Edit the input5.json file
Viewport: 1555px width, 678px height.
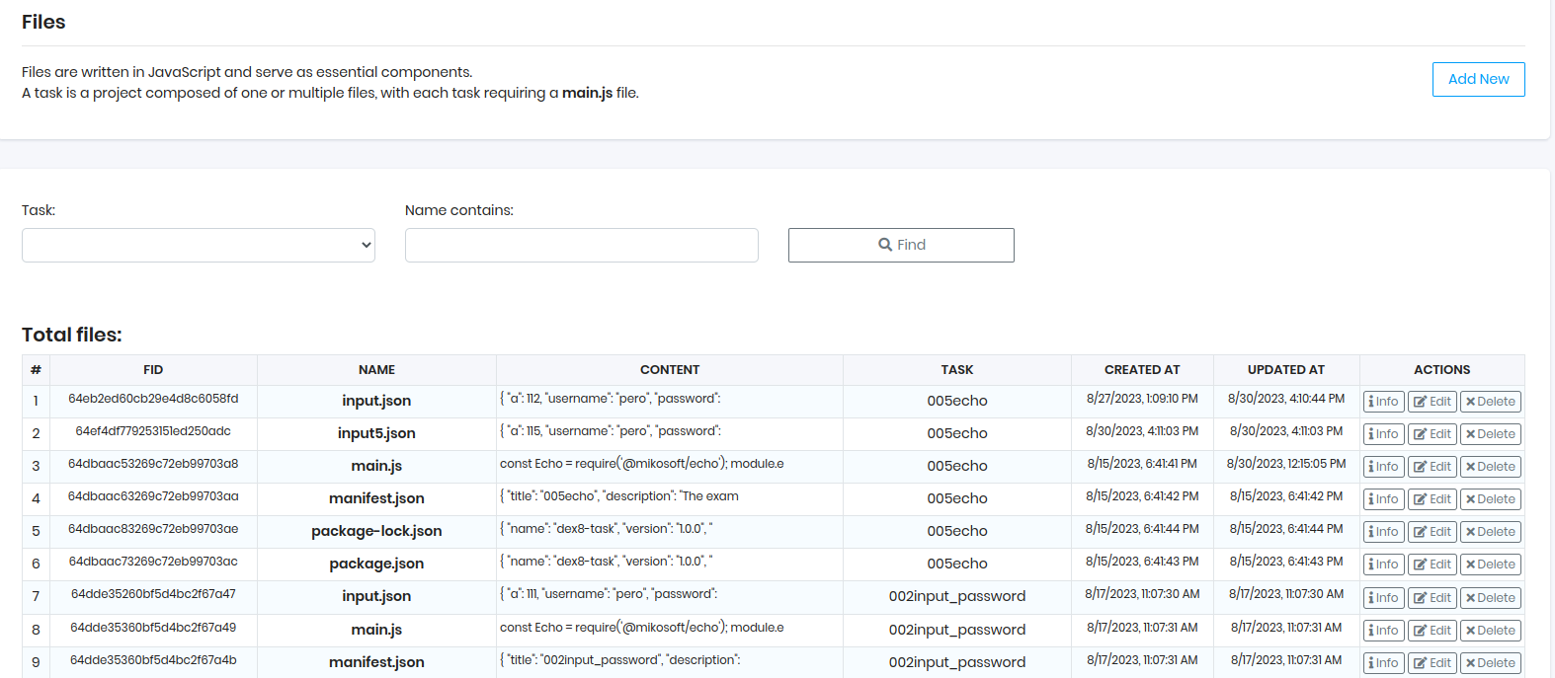click(1432, 434)
